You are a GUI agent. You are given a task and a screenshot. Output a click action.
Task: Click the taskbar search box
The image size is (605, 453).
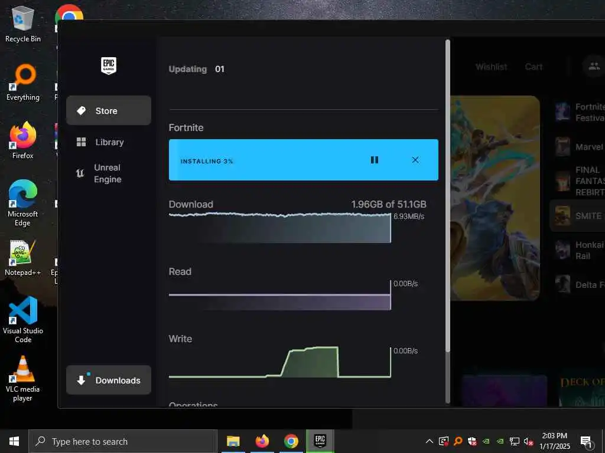(123, 441)
